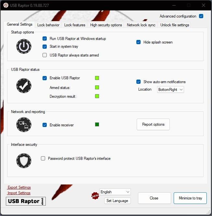Click the Decryption result label

tap(63, 96)
